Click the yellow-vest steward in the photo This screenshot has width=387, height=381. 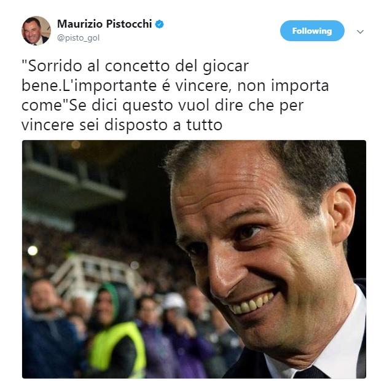click(116, 331)
